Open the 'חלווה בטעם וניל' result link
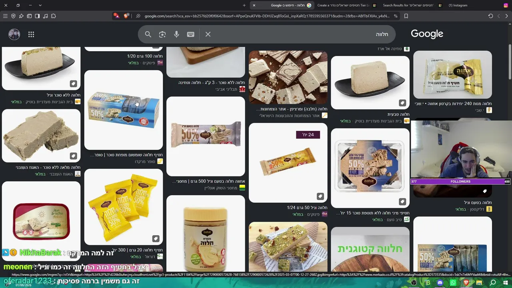512x288 pixels. 478,202
